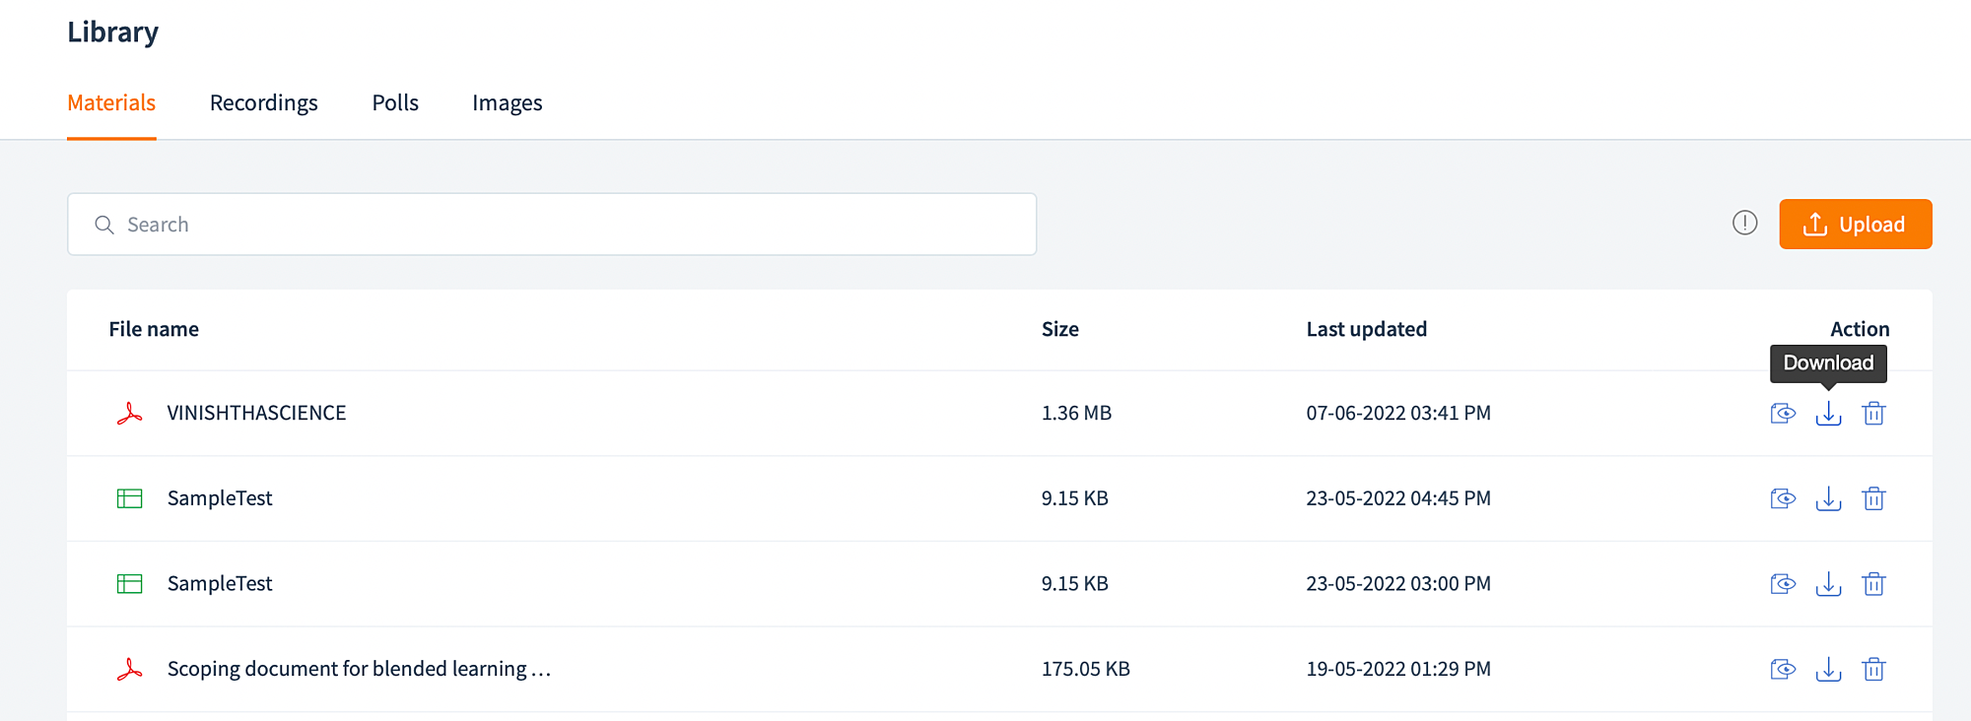Image resolution: width=1971 pixels, height=721 pixels.
Task: Open the Scoping document for blended learning
Action: pos(358,669)
